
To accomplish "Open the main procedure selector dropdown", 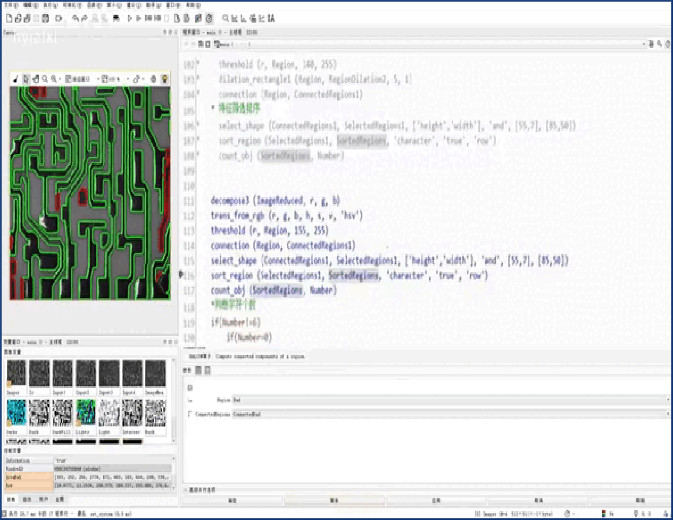I will tap(643, 44).
